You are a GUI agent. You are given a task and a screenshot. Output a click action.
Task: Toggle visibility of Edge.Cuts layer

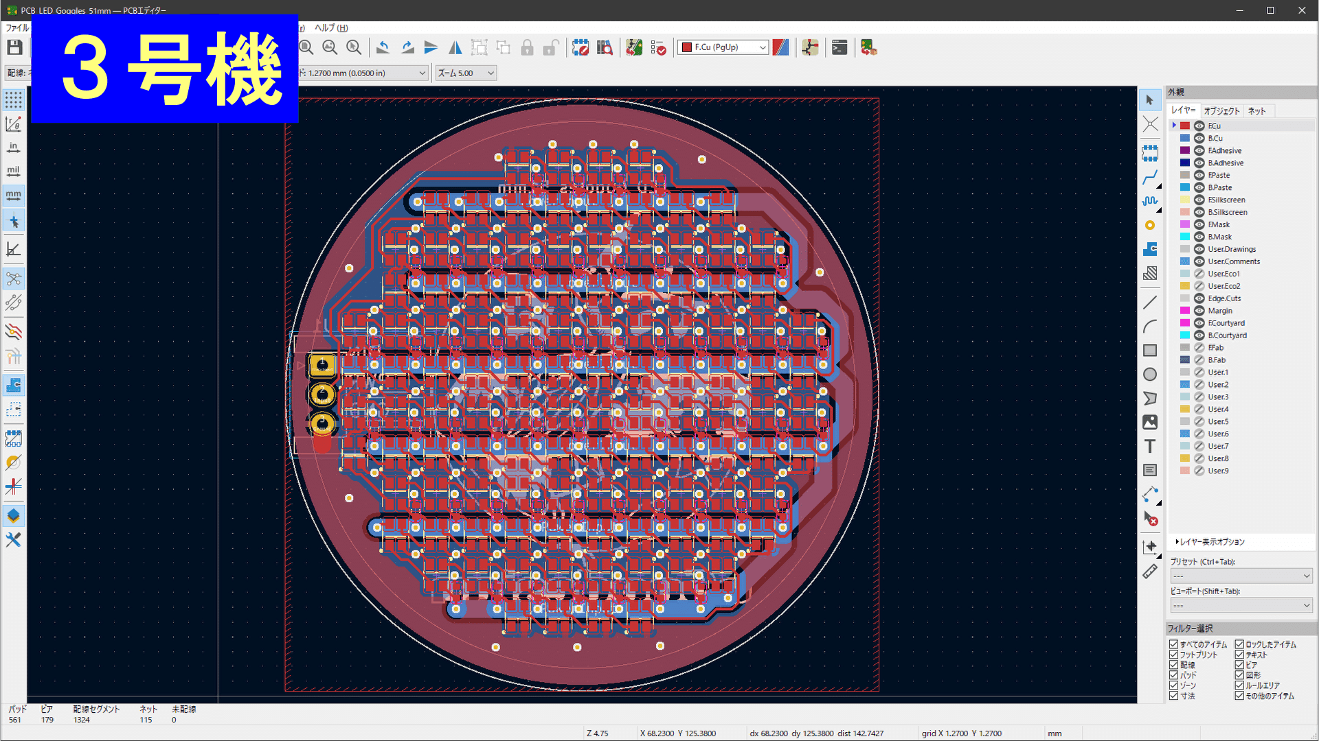point(1199,298)
